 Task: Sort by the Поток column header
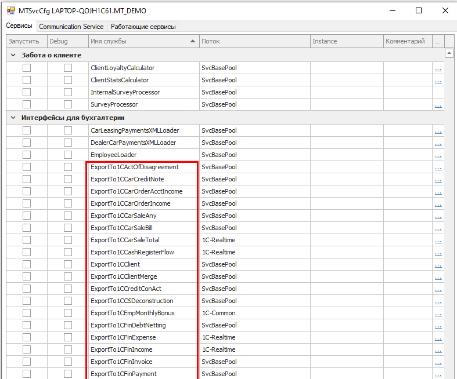click(254, 41)
